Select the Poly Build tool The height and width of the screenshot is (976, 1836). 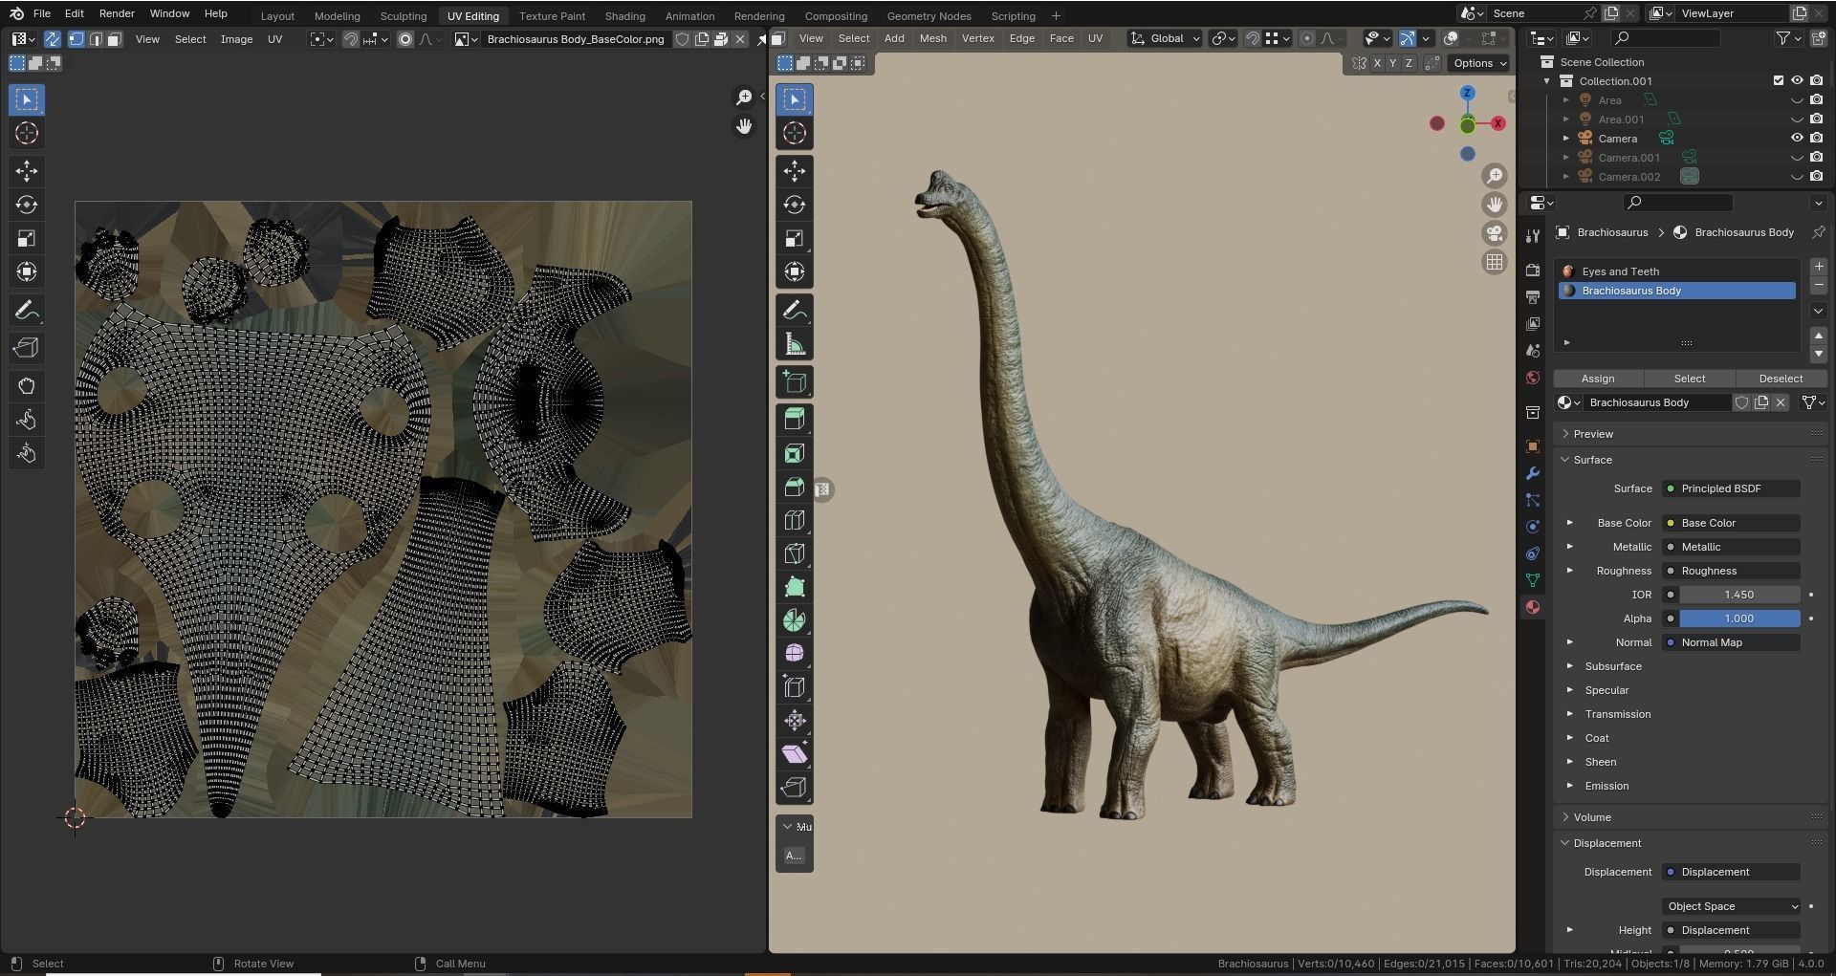(795, 587)
